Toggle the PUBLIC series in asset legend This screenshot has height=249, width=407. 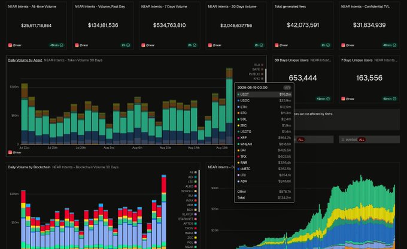coord(256,74)
